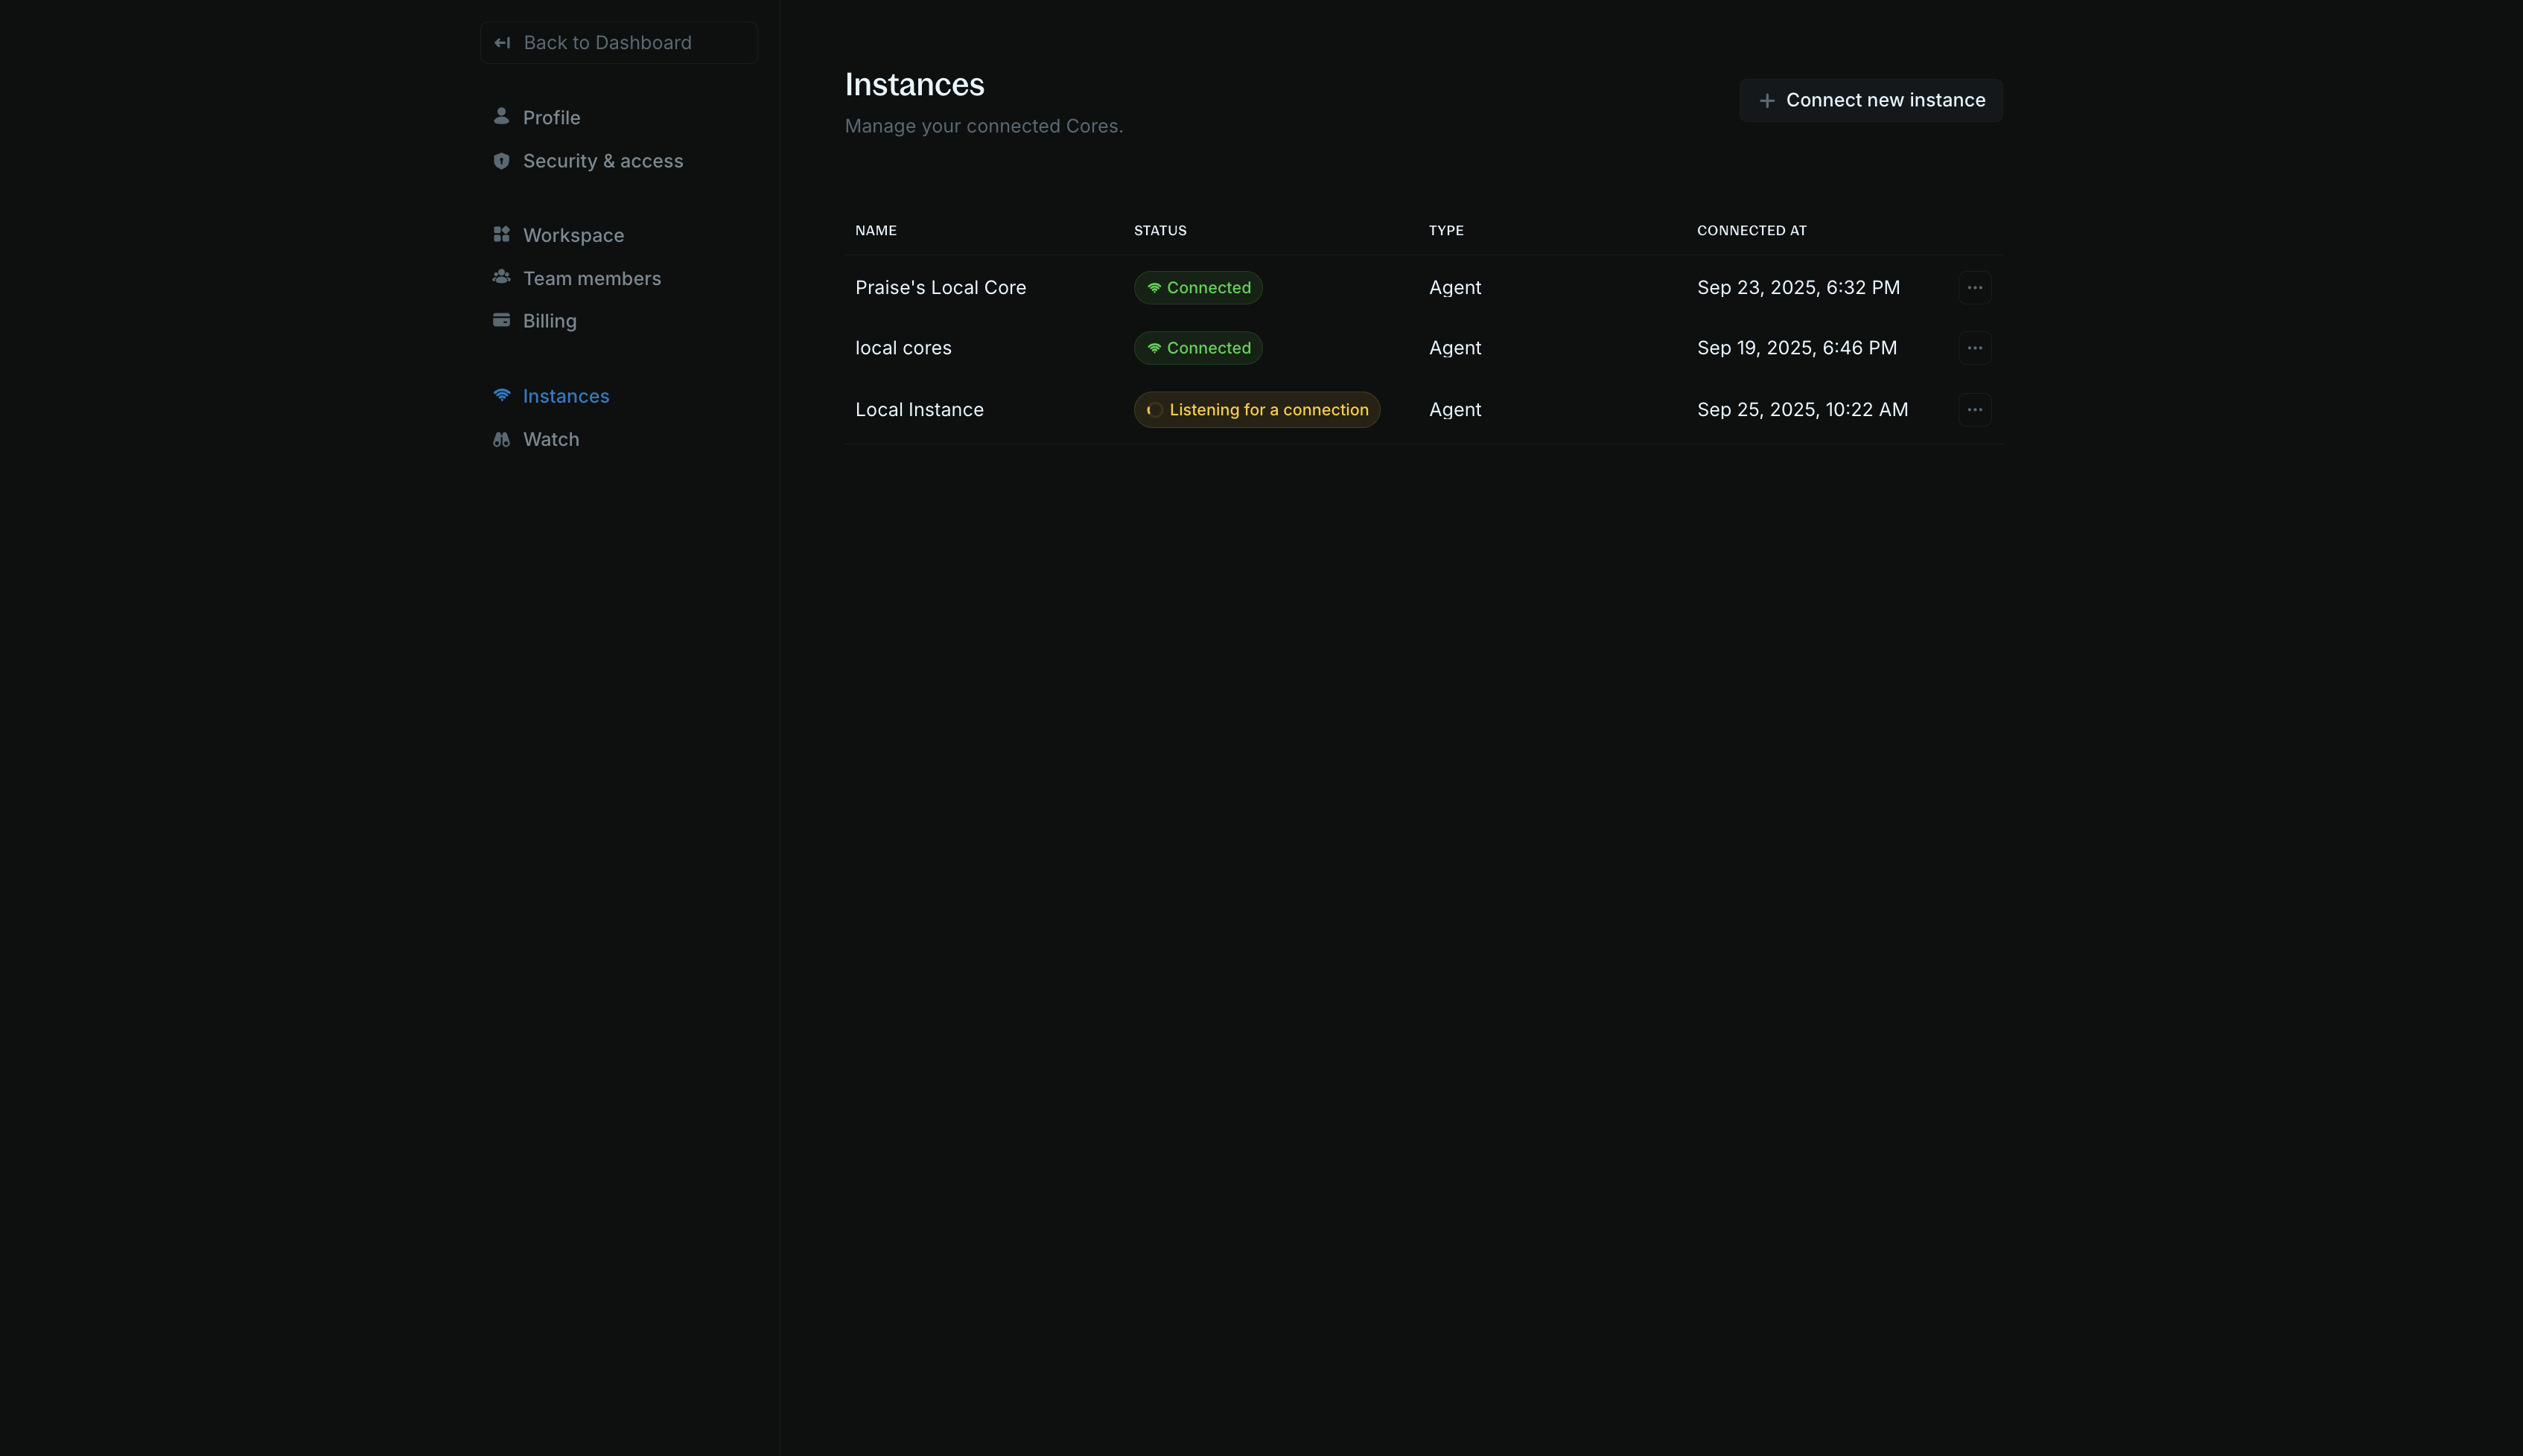2523x1456 pixels.
Task: Click the wifi icon beside Instances
Action: point(501,395)
